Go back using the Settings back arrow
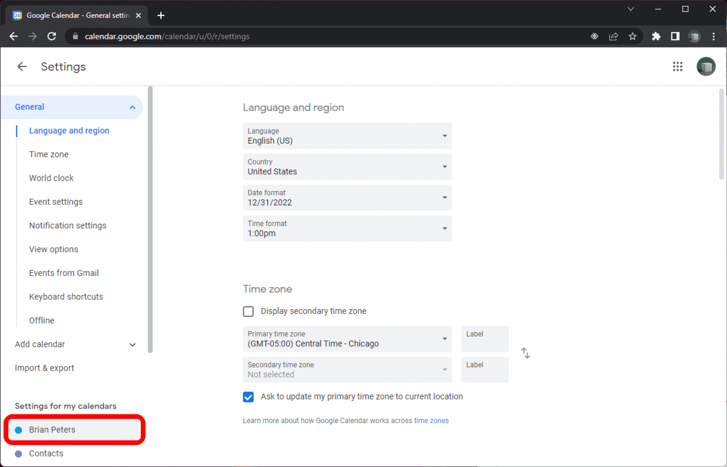The width and height of the screenshot is (727, 467). (22, 66)
